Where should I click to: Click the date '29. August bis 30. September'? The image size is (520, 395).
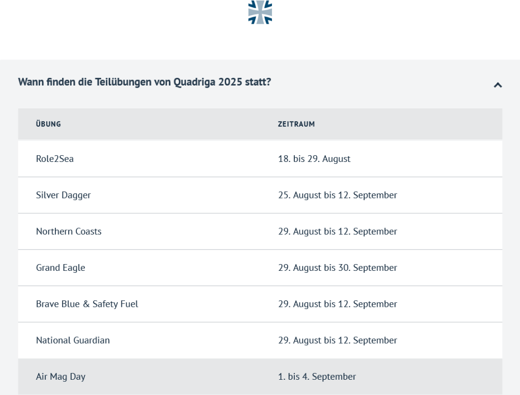(338, 268)
